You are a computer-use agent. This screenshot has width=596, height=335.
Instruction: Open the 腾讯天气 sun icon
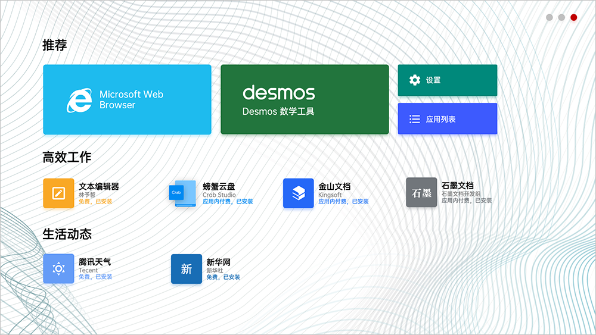click(x=58, y=268)
